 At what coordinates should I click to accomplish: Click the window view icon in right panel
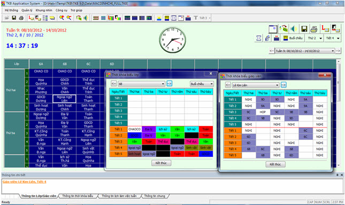pyautogui.click(x=273, y=29)
